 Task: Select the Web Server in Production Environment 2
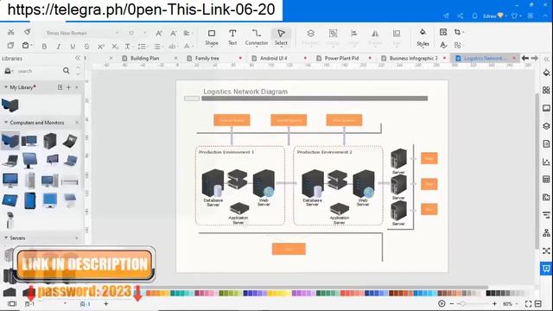coord(363,184)
